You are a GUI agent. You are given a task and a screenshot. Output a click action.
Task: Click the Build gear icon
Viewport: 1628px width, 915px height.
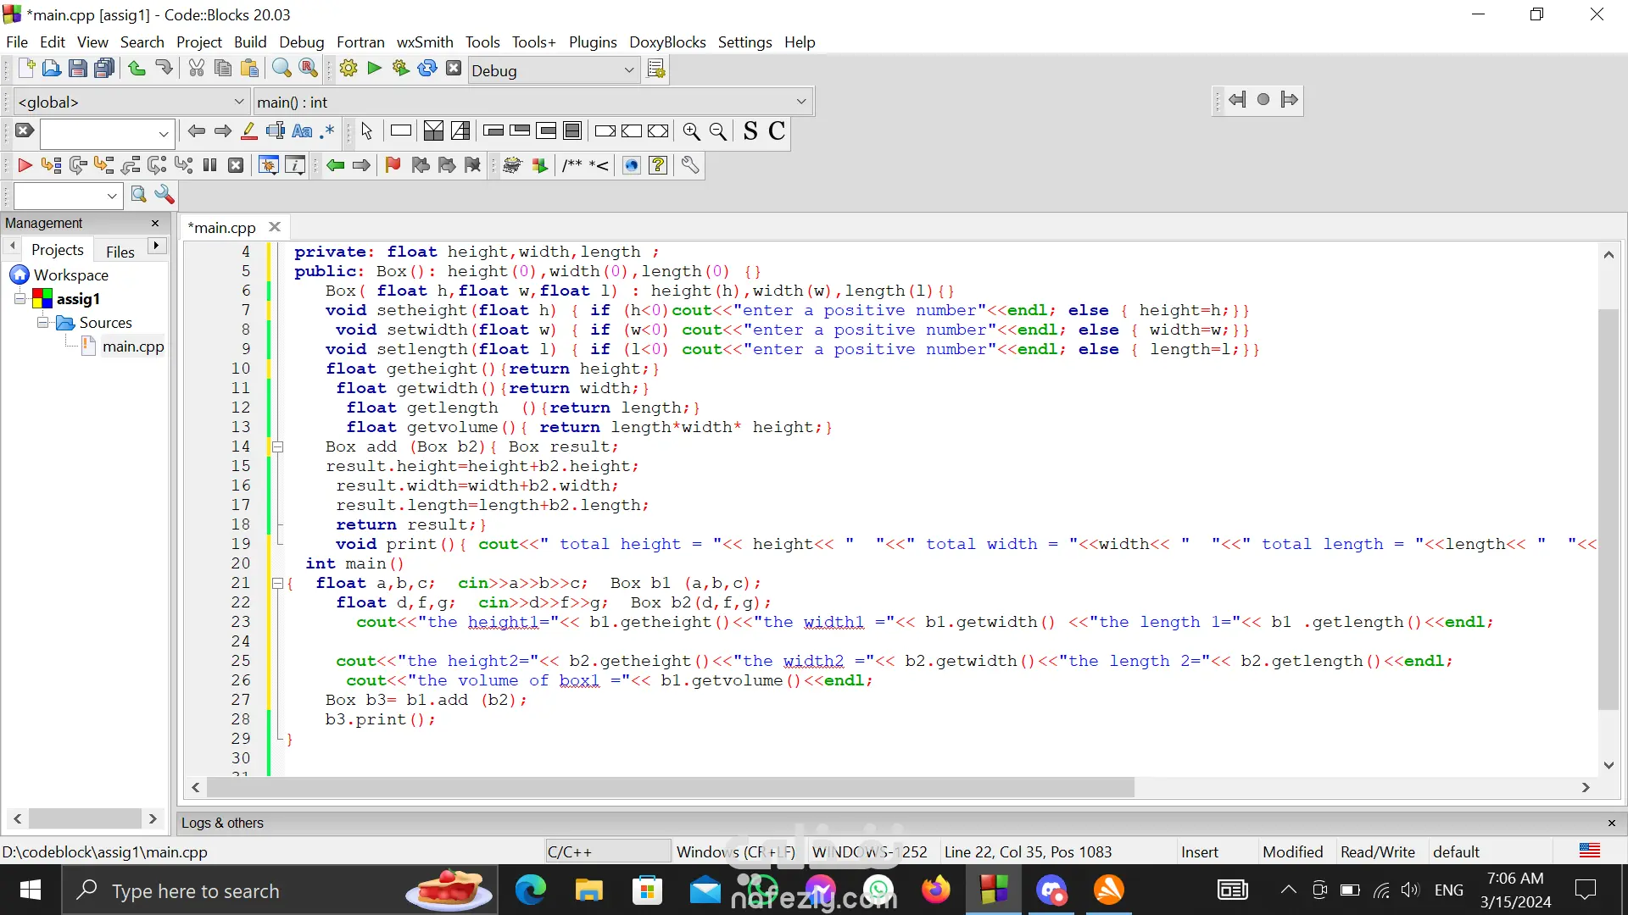(x=348, y=69)
